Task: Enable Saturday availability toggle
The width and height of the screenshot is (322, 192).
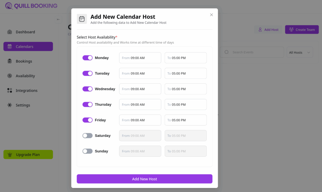Action: [x=87, y=136]
